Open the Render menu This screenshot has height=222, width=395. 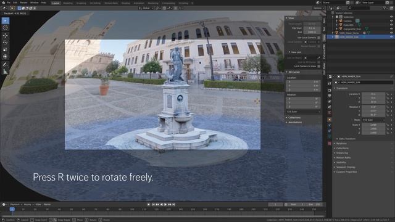click(x=23, y=2)
